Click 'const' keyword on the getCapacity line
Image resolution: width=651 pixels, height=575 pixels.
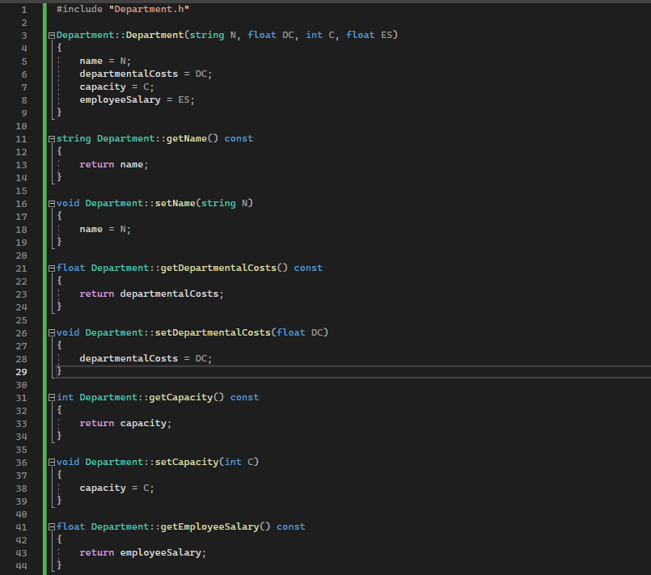244,398
